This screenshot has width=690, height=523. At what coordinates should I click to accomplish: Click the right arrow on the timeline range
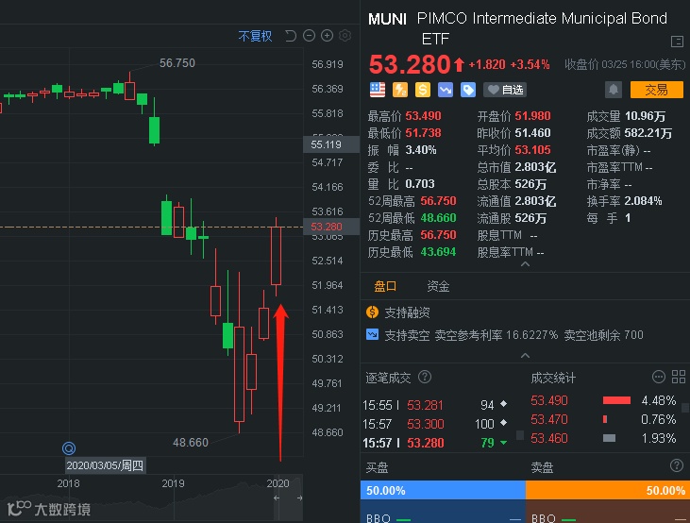299,498
